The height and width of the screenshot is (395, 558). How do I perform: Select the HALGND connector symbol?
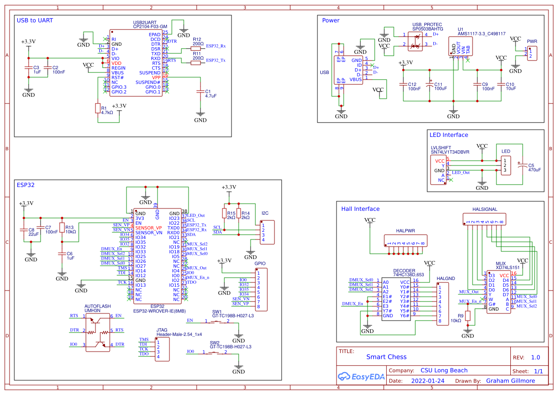pos(442,304)
